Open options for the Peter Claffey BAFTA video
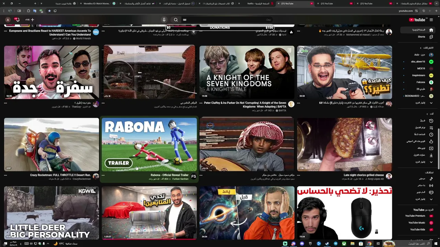This screenshot has width=440, height=247. click(x=201, y=103)
